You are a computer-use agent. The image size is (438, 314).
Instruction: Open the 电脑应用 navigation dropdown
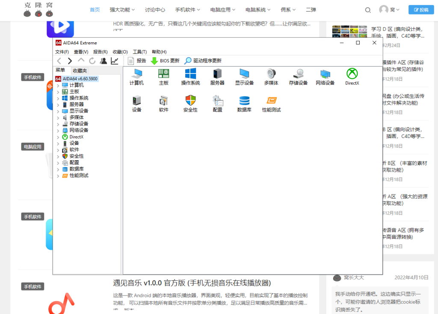coord(222,10)
